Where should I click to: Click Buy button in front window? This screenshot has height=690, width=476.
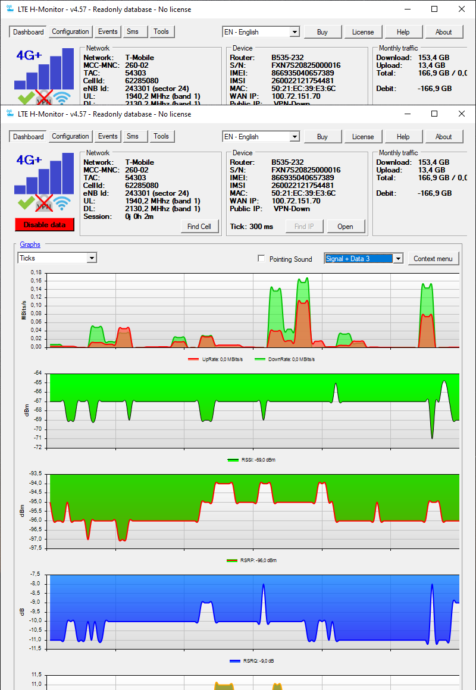coord(322,137)
